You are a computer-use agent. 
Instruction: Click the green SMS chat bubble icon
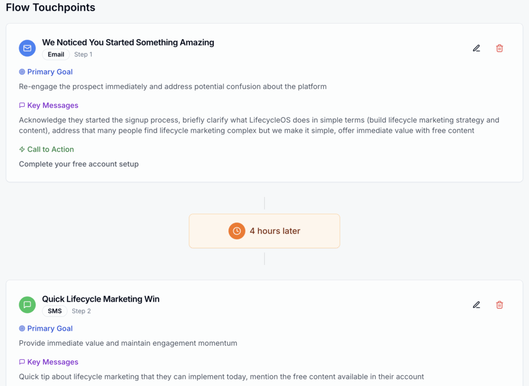(x=27, y=305)
